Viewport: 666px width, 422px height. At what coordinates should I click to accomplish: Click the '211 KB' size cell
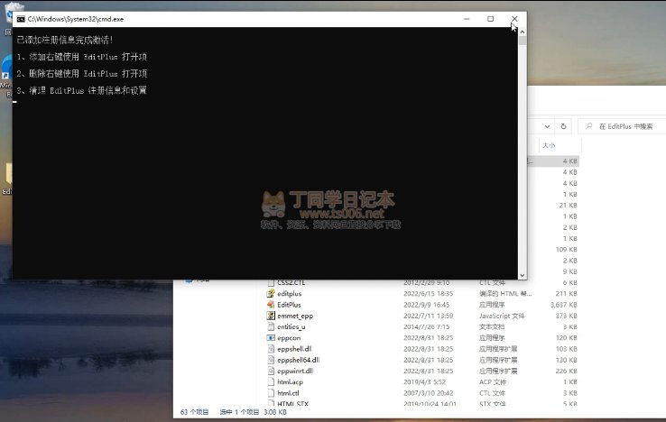(x=566, y=294)
